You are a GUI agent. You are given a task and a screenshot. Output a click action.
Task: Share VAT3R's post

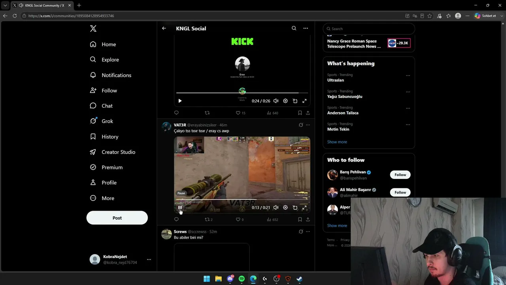(x=308, y=219)
